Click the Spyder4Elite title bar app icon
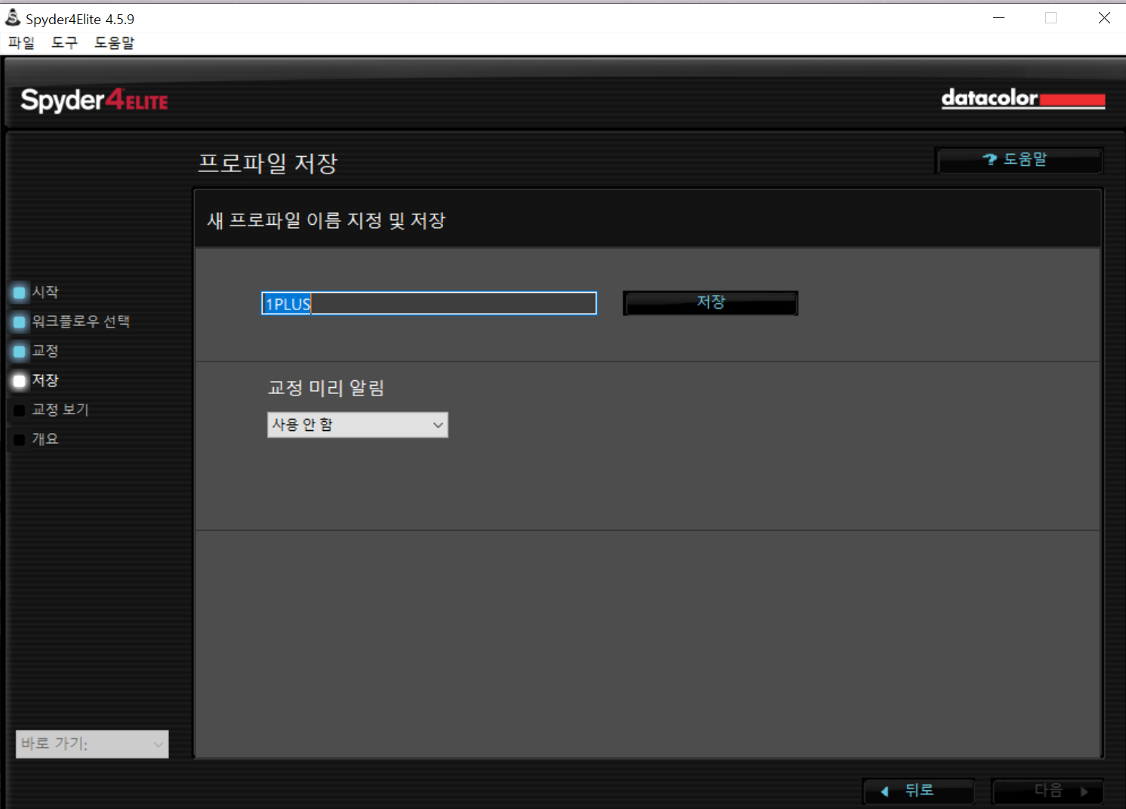The width and height of the screenshot is (1126, 809). click(x=13, y=17)
